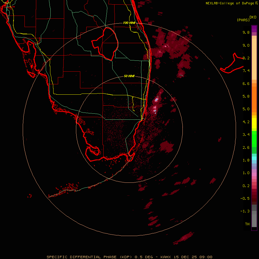Pick the yellow segment of the color bar
This screenshot has width=259, height=259.
[x=254, y=123]
